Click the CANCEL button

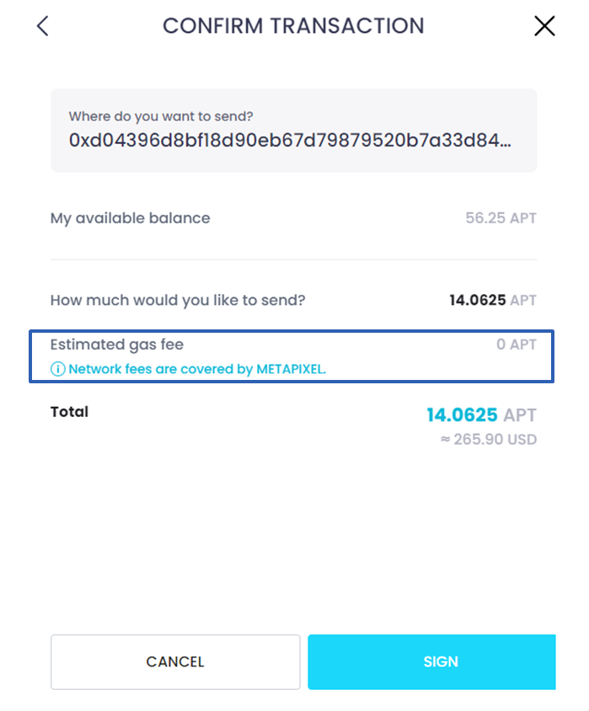pos(175,662)
